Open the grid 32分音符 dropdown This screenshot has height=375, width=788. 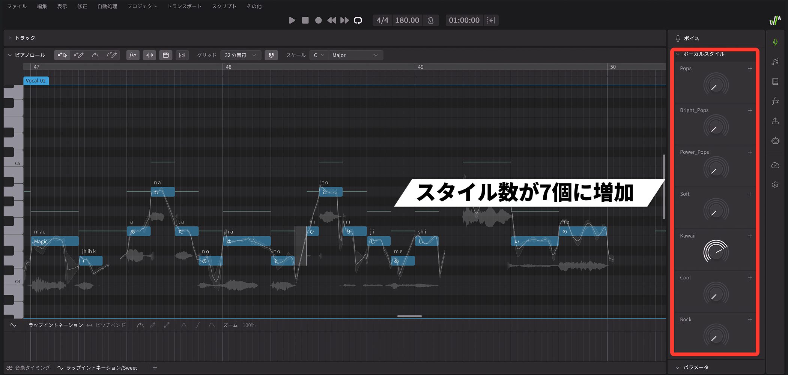point(240,55)
